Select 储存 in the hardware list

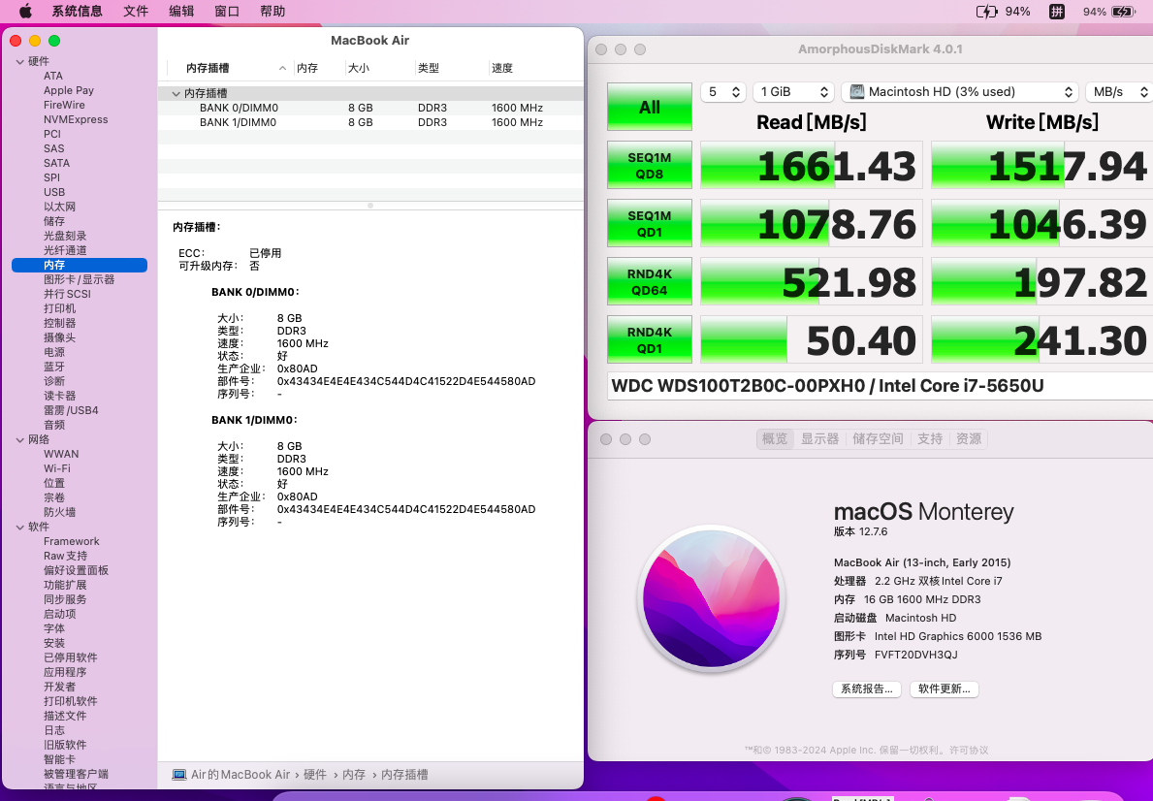tap(54, 221)
